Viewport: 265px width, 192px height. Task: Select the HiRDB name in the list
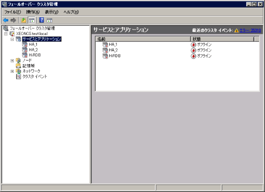click(x=115, y=56)
